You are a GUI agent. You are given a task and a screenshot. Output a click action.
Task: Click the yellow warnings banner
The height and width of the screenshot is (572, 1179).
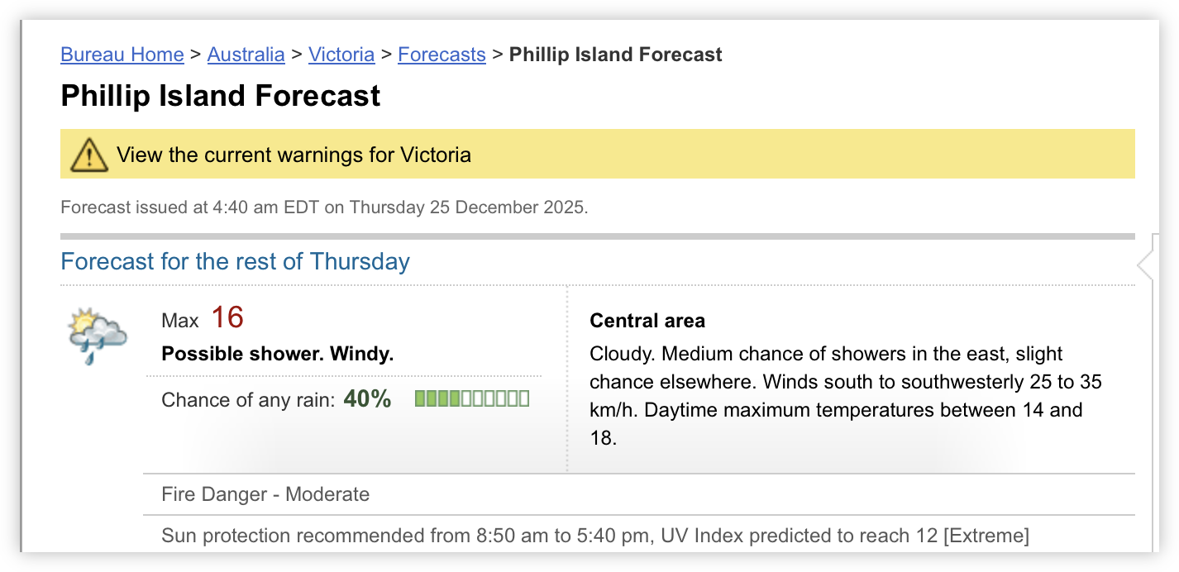pos(598,154)
